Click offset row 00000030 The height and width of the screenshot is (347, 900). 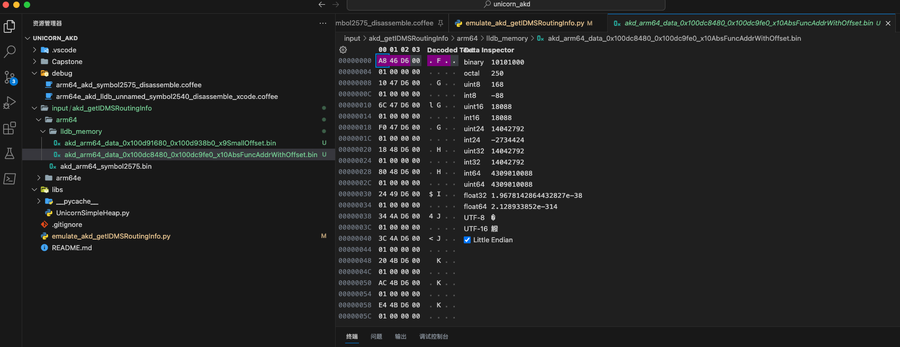pos(355,194)
